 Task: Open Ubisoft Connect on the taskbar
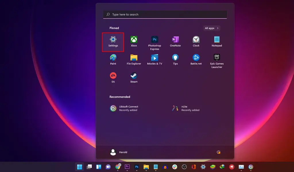tap(251, 167)
